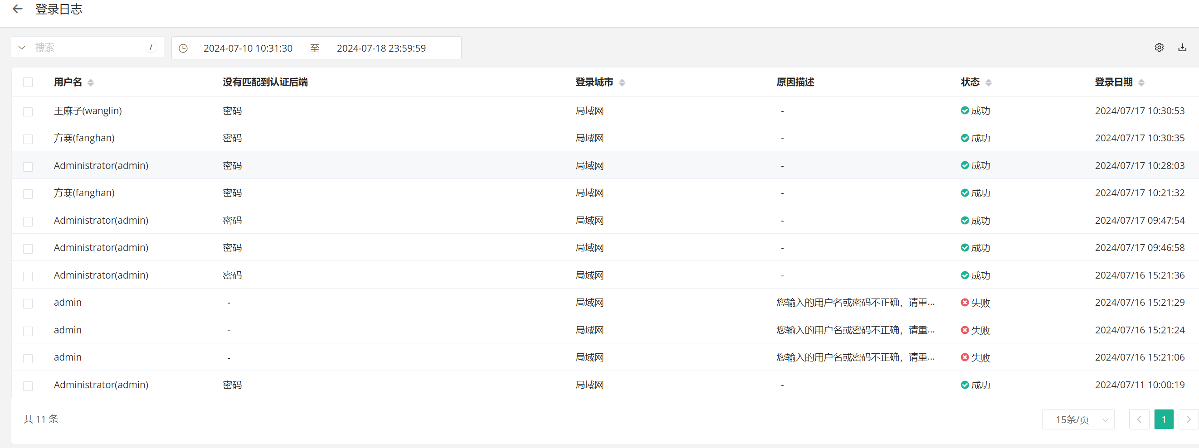Sort by 登录城市 column sort icon

622,83
